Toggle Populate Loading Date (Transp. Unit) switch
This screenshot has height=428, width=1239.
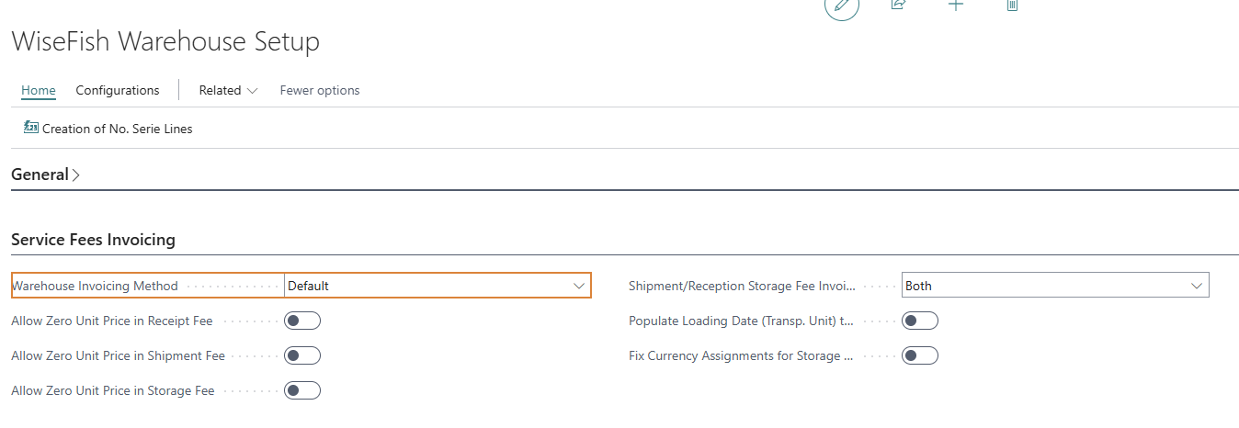coord(920,321)
